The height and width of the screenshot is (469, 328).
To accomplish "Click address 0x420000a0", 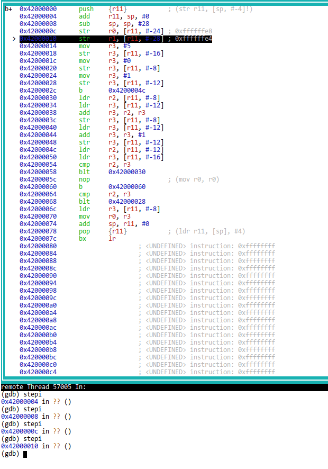I will click(38, 305).
